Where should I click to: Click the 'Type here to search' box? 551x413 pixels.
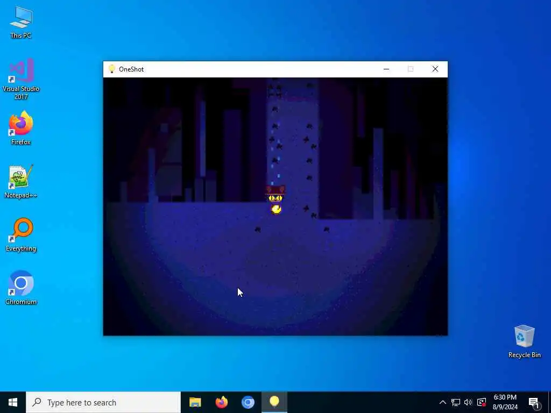103,402
